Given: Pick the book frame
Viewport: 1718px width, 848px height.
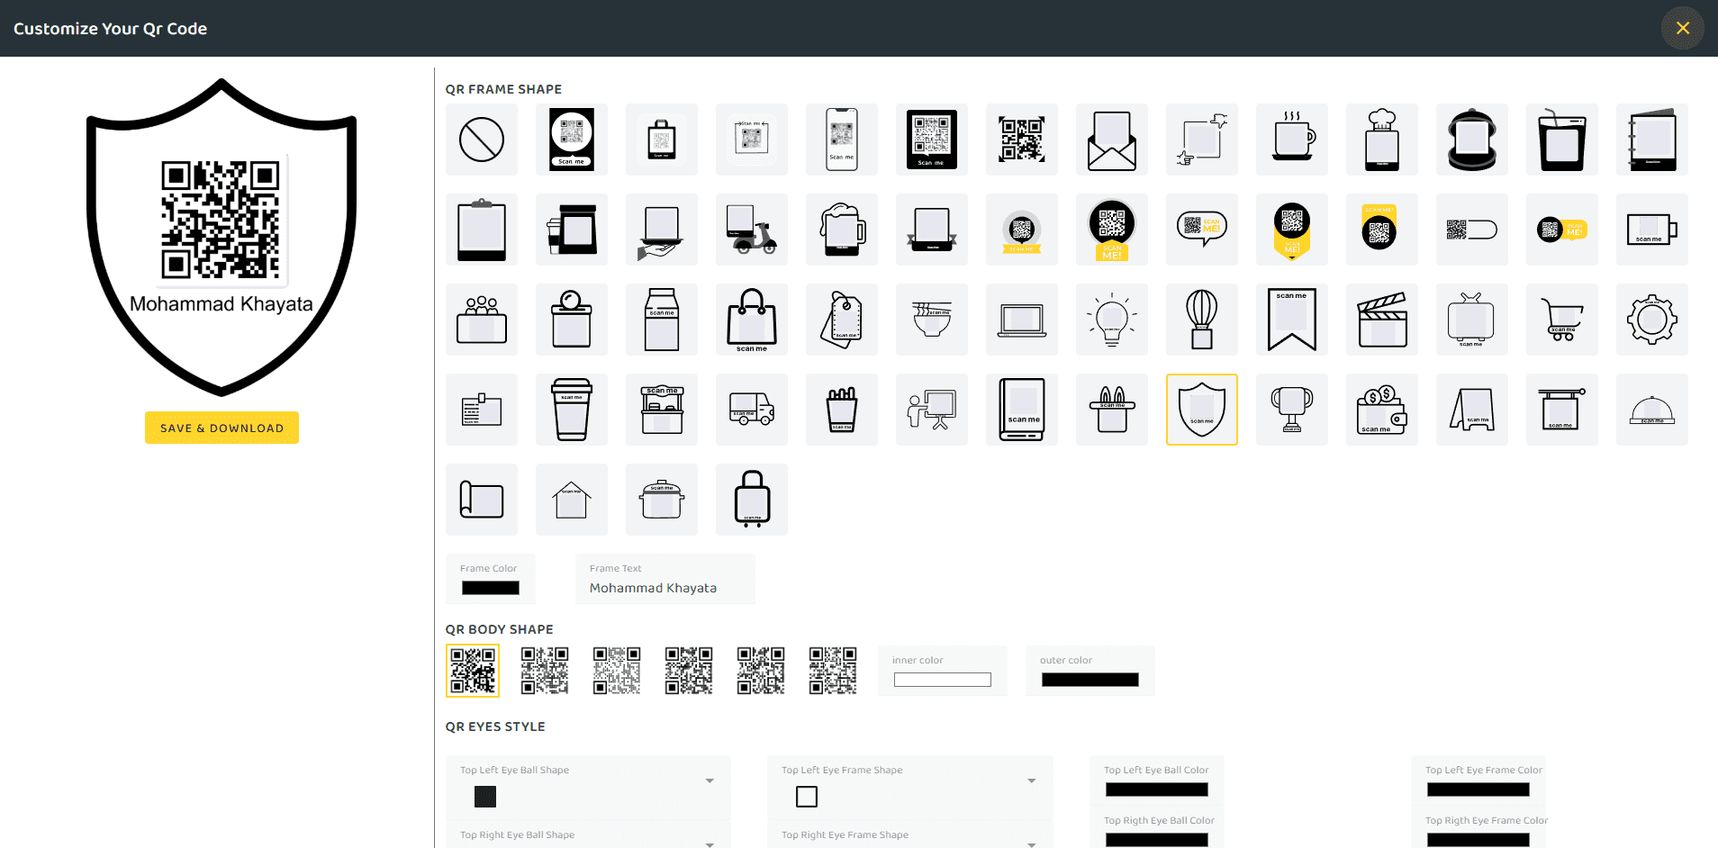Looking at the screenshot, I should point(1022,410).
